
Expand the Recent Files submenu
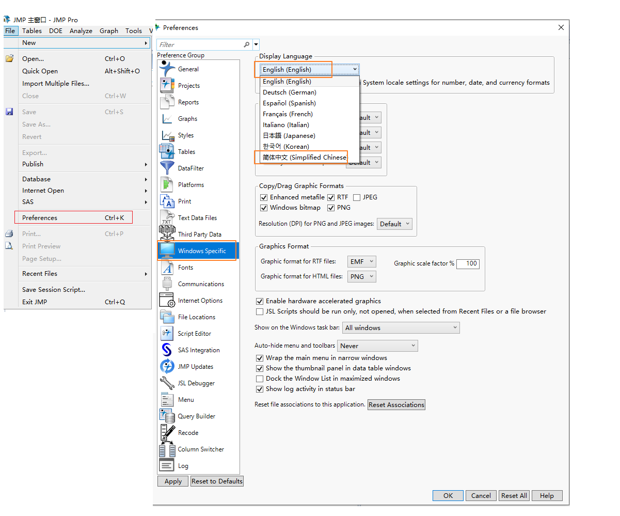pyautogui.click(x=85, y=274)
